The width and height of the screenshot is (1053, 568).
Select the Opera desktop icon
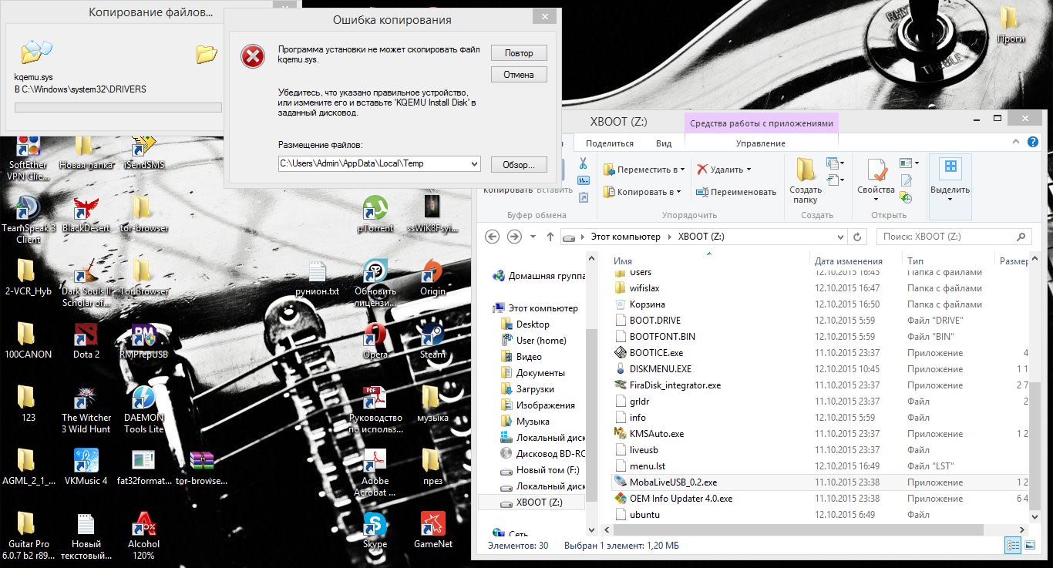(x=375, y=341)
